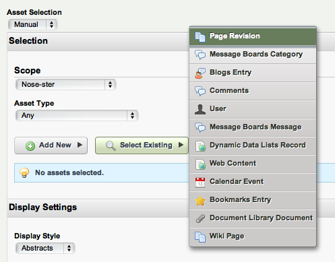Collapse the Display Settings section header

pyautogui.click(x=98, y=207)
